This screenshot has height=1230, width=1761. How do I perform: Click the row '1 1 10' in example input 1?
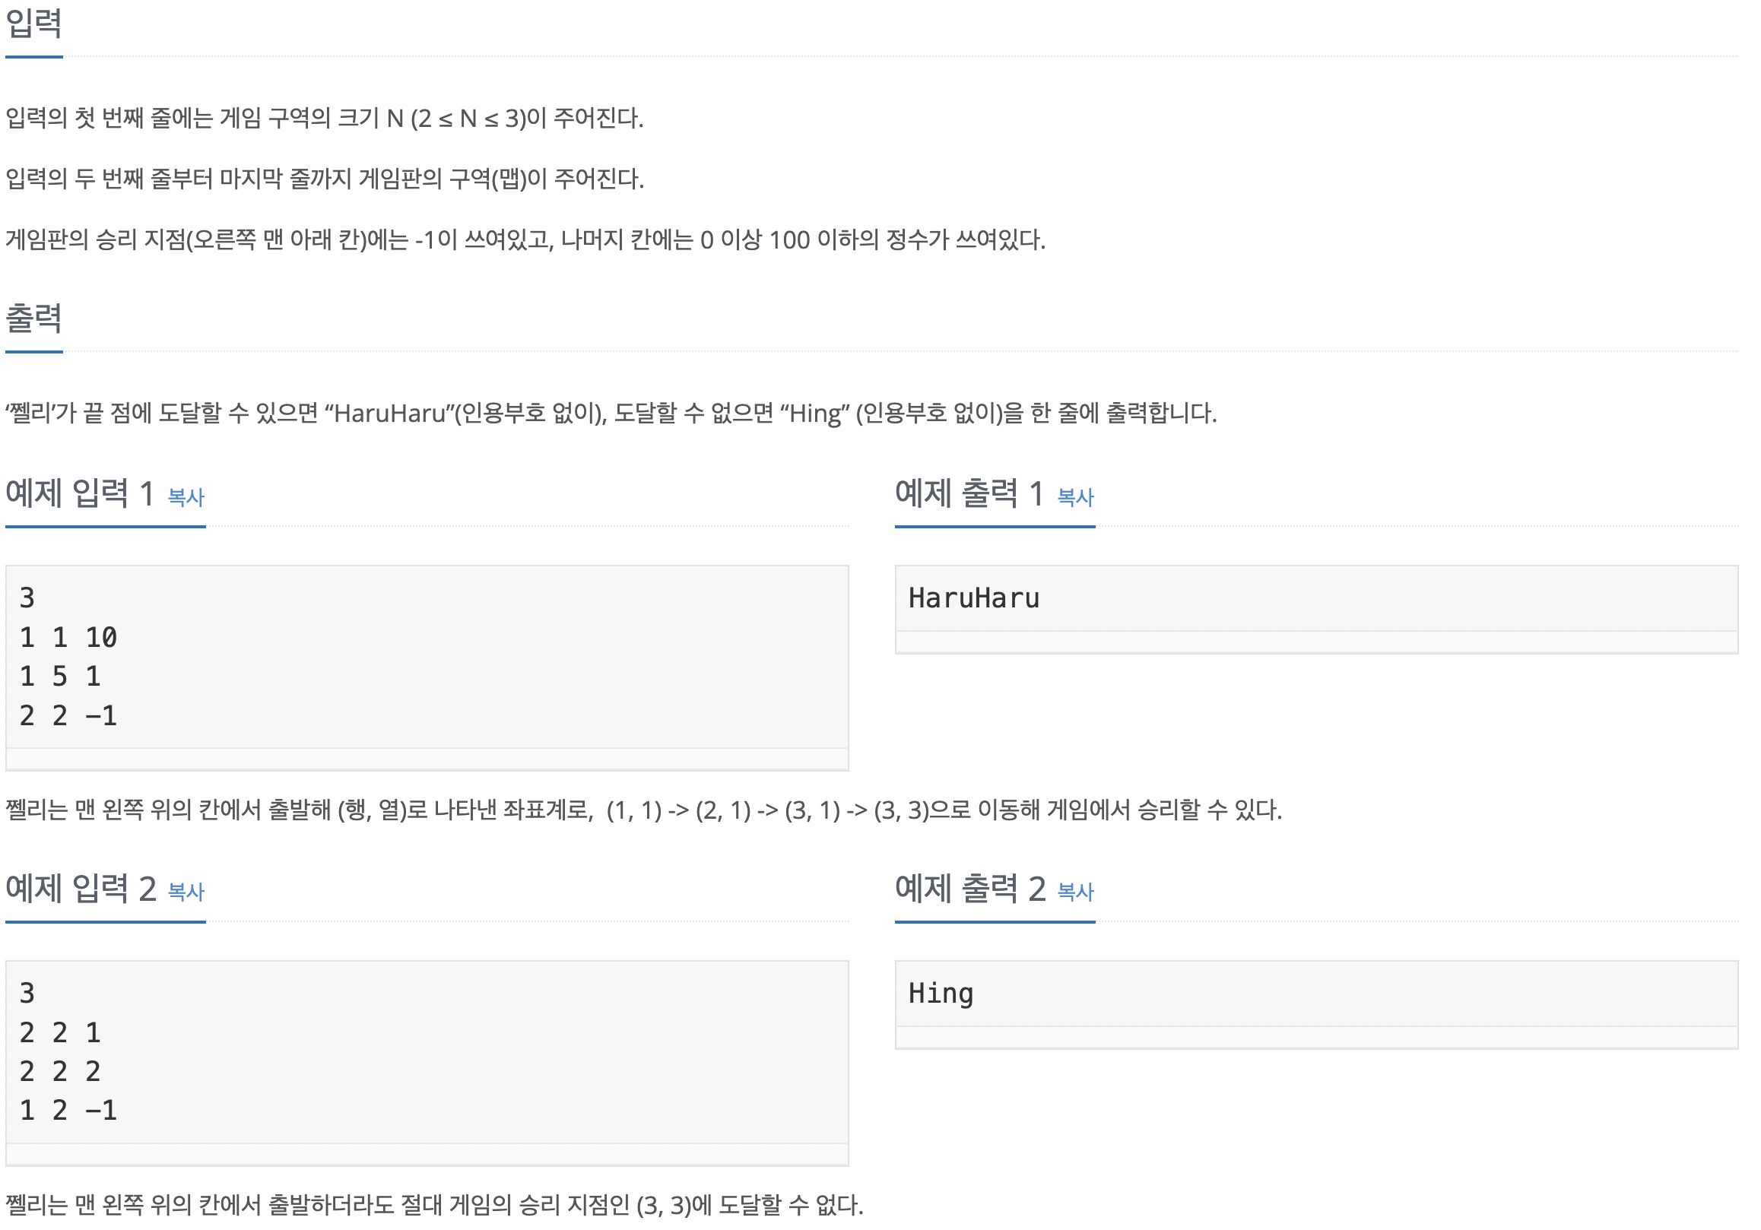click(68, 637)
